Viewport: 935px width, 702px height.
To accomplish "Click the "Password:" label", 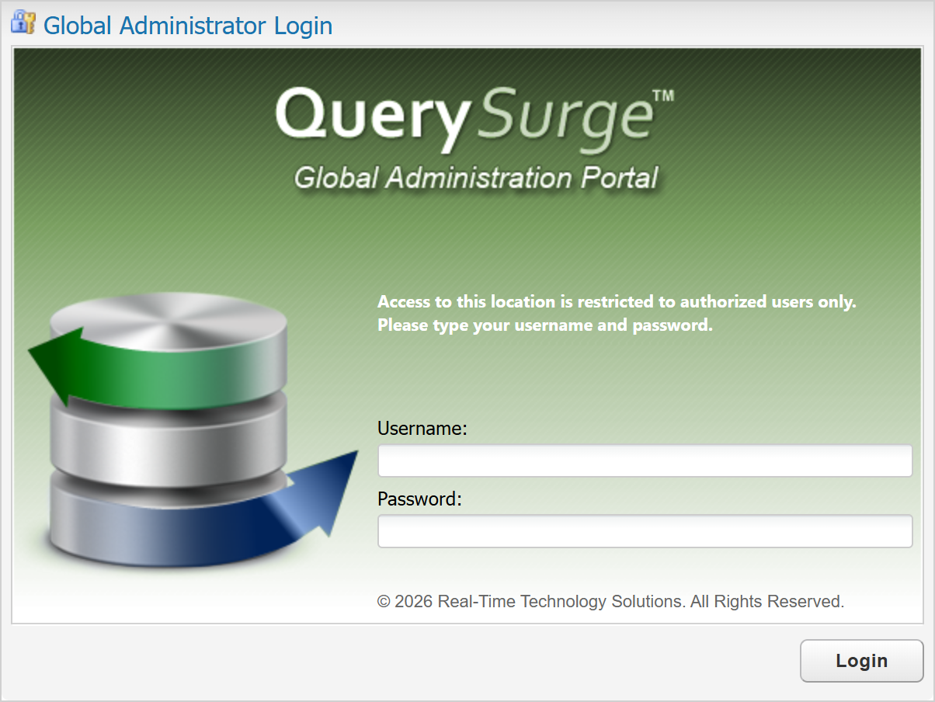I will [x=419, y=499].
